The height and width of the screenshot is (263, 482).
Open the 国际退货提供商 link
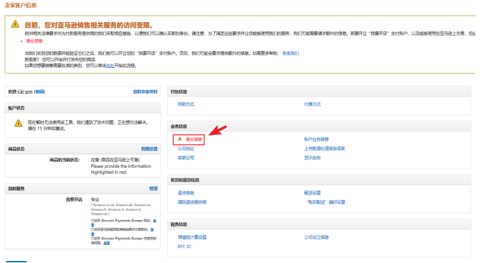pyautogui.click(x=192, y=202)
